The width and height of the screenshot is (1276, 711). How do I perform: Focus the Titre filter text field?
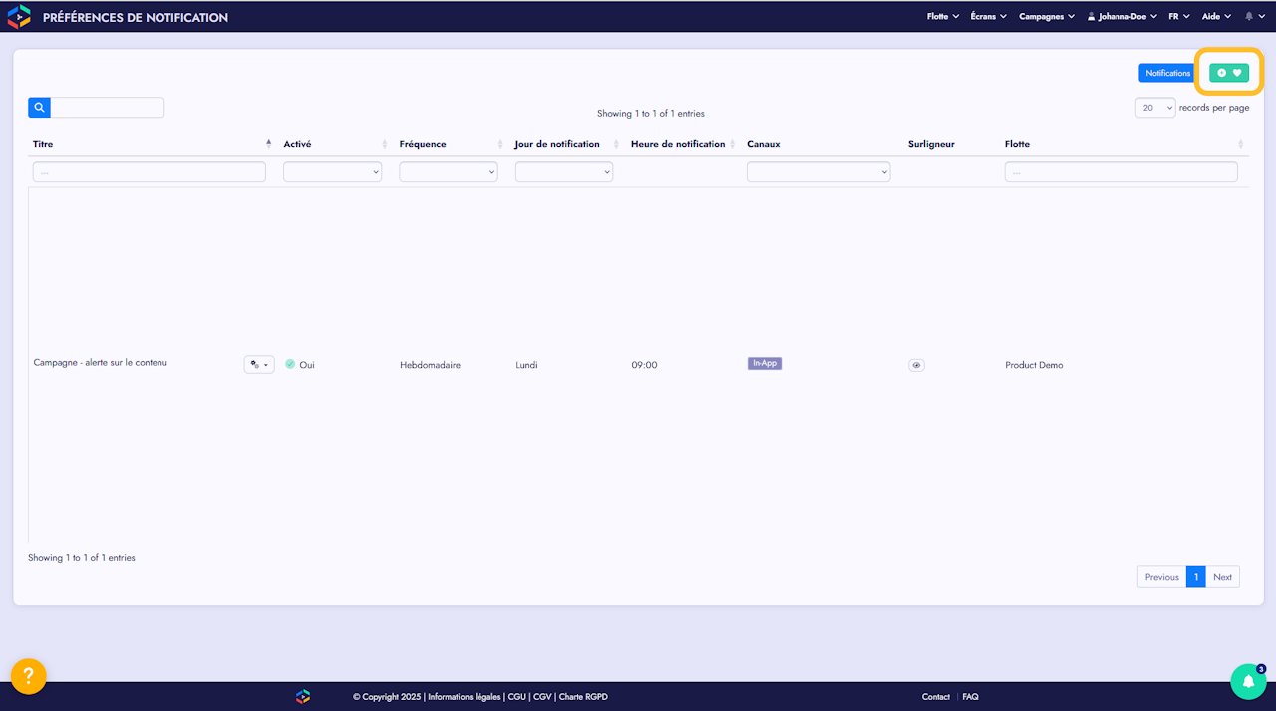click(x=150, y=172)
